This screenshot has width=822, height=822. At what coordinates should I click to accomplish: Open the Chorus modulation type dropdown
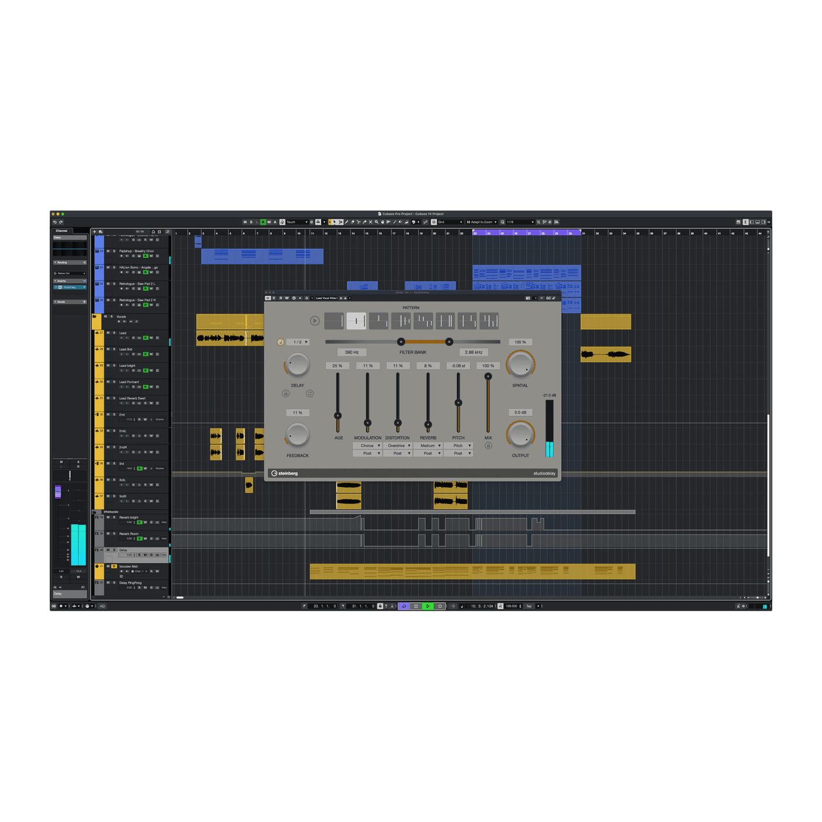[x=368, y=445]
